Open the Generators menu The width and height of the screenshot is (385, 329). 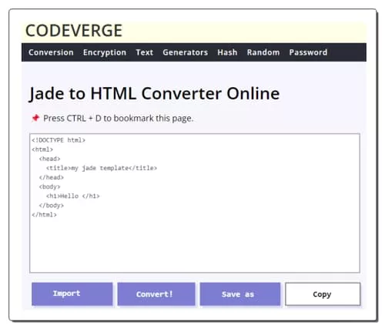(x=186, y=52)
